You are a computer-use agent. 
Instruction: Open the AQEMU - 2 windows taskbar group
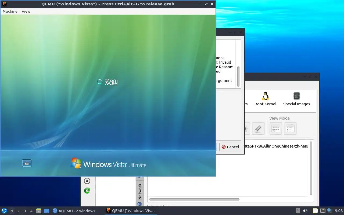click(x=74, y=211)
